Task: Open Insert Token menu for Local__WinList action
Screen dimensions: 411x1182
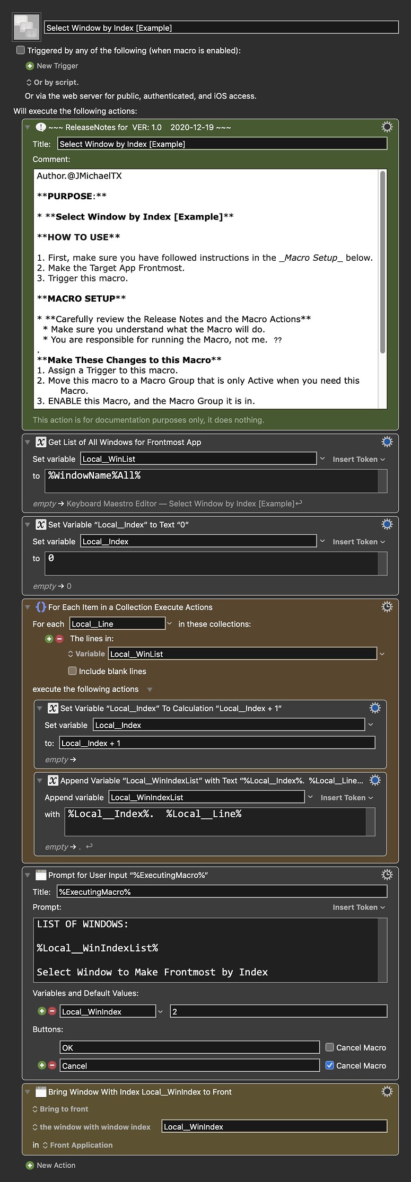Action: tap(359, 459)
